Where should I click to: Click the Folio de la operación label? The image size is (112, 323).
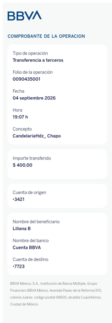click(x=33, y=72)
